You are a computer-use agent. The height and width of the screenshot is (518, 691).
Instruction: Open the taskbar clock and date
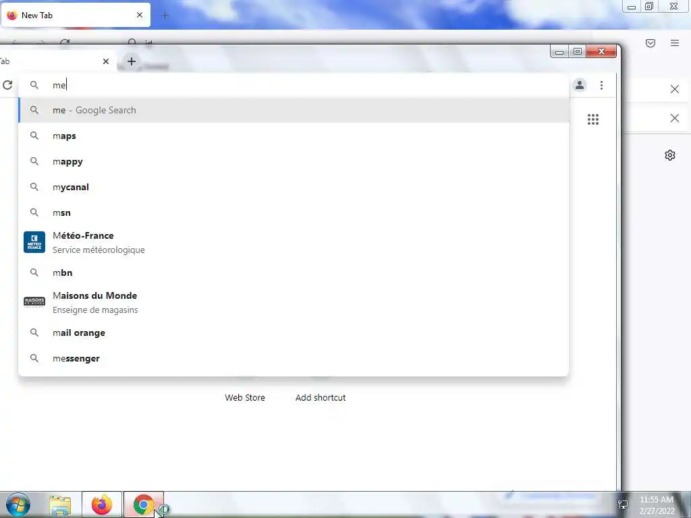coord(657,505)
